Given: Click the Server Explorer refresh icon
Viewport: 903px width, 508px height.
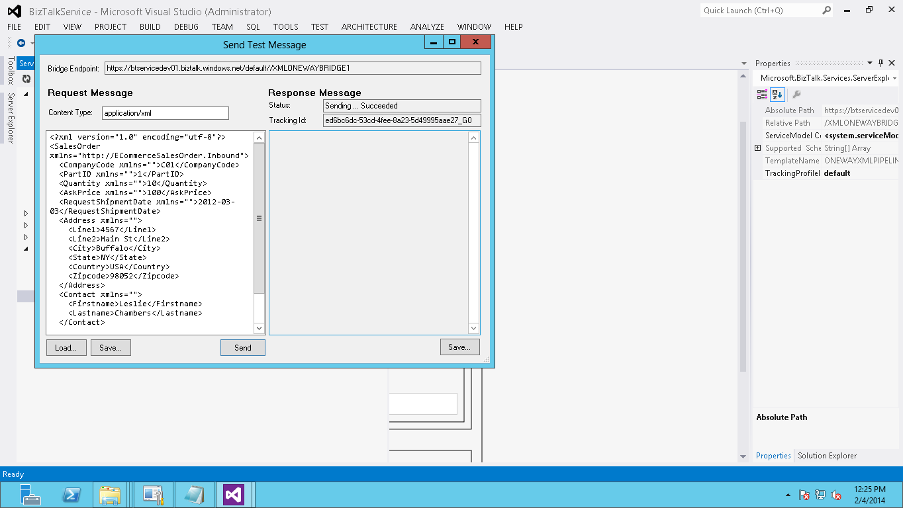Looking at the screenshot, I should [x=26, y=78].
